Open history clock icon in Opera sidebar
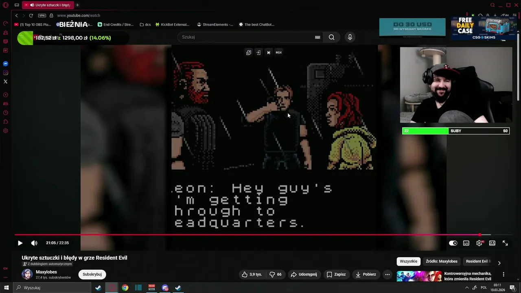The image size is (521, 293). 6,113
